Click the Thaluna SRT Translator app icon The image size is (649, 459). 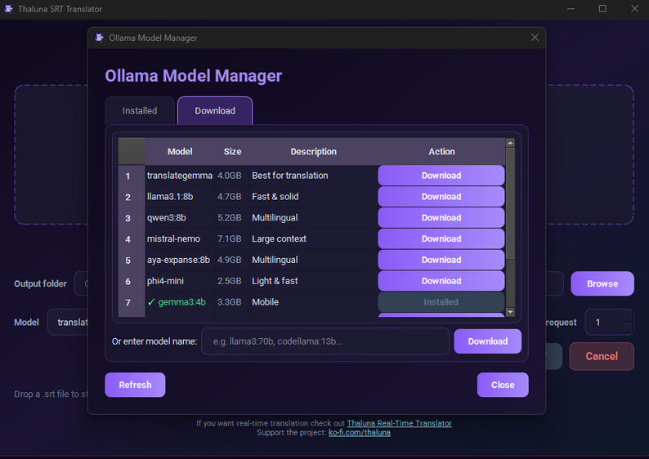tap(8, 9)
